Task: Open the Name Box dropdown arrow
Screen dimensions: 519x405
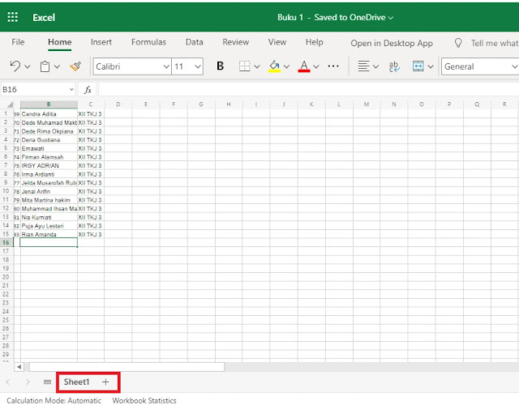Action: pos(71,90)
